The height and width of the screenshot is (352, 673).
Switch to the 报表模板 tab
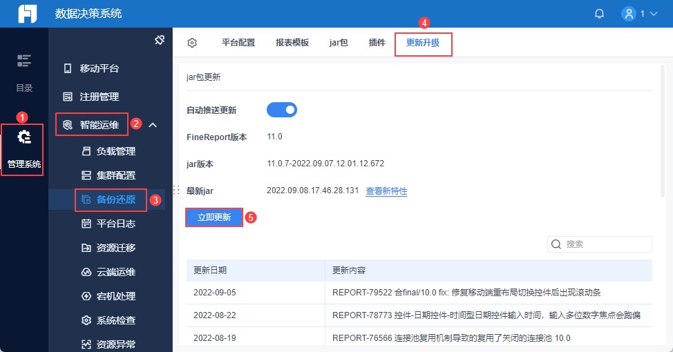coord(292,42)
